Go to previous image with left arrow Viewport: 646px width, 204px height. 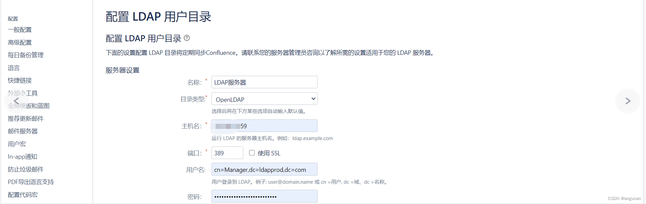point(16,101)
